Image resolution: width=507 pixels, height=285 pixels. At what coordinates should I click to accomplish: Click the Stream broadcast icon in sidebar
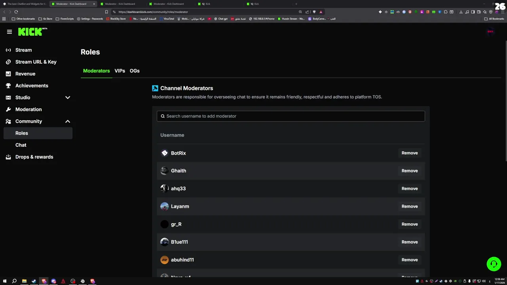point(8,50)
